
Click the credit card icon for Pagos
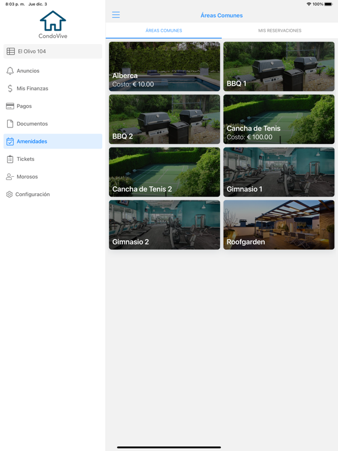coord(10,106)
